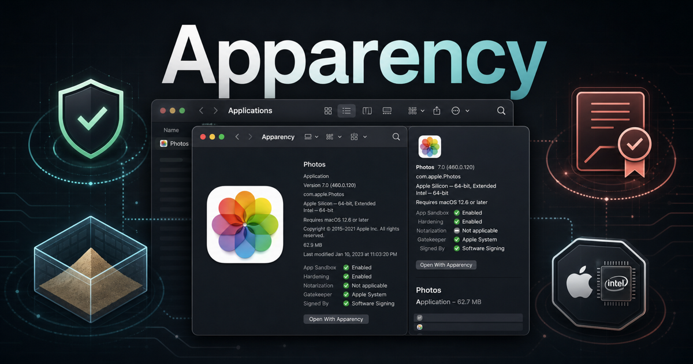Screen dimensions: 693x364
Task: Click the Photos heading in the lower right panel
Action: [429, 290]
